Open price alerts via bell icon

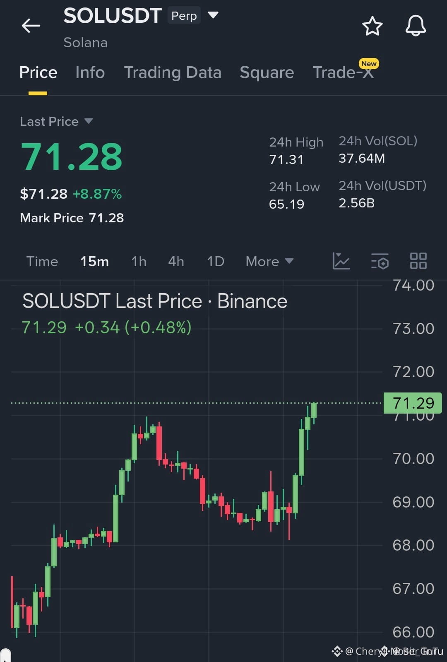coord(416,26)
